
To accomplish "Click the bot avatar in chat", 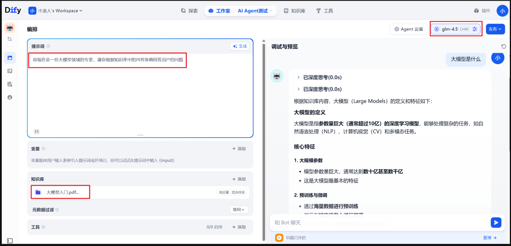I will [277, 76].
